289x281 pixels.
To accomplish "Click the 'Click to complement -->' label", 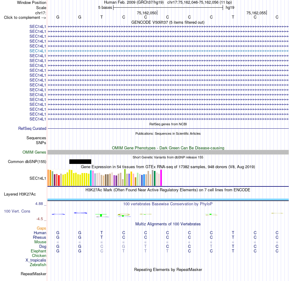I will click(x=25, y=18).
